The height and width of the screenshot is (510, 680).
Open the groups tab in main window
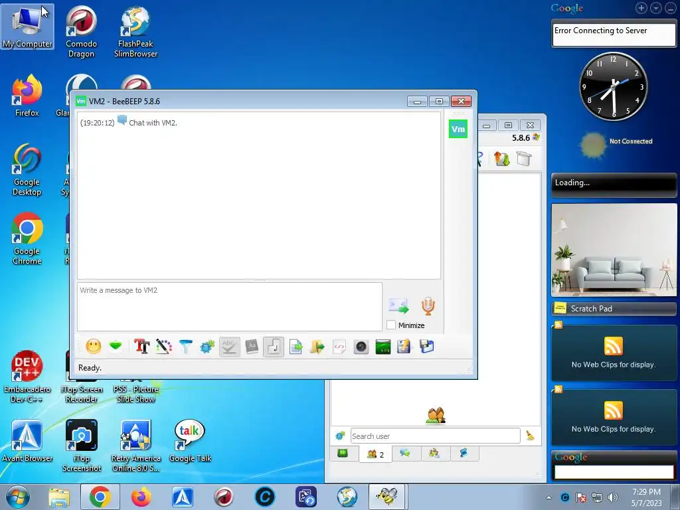434,453
